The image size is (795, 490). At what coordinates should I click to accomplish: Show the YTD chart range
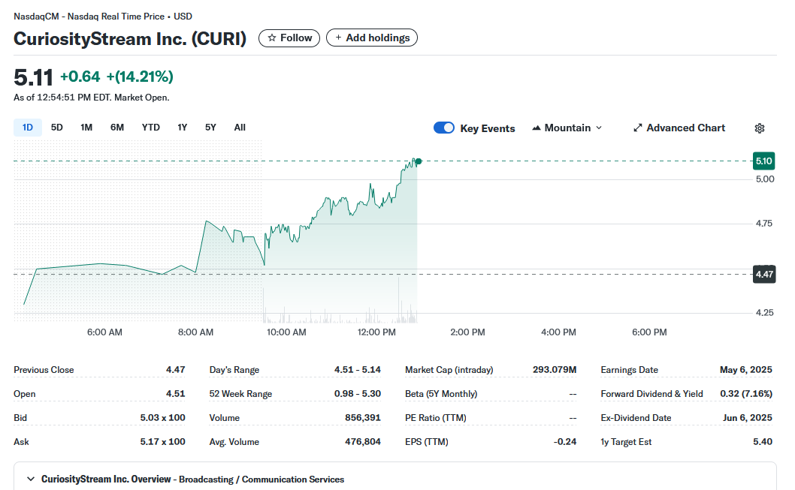coord(150,128)
